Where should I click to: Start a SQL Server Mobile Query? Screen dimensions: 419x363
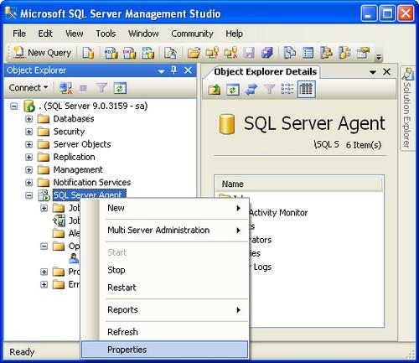(x=170, y=53)
